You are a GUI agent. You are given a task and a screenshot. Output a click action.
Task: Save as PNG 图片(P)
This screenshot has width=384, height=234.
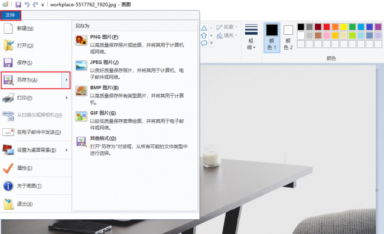(135, 44)
